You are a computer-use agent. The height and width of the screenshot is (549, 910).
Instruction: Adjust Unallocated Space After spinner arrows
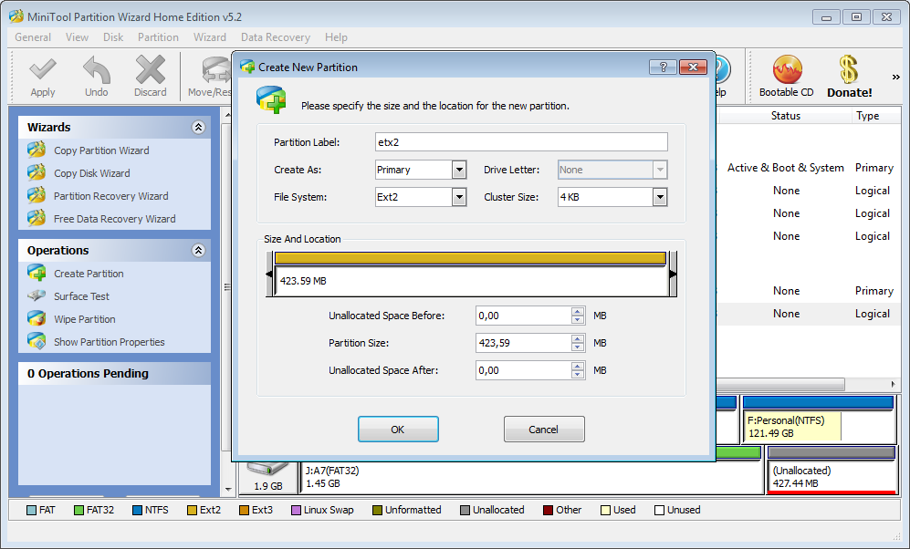[578, 370]
